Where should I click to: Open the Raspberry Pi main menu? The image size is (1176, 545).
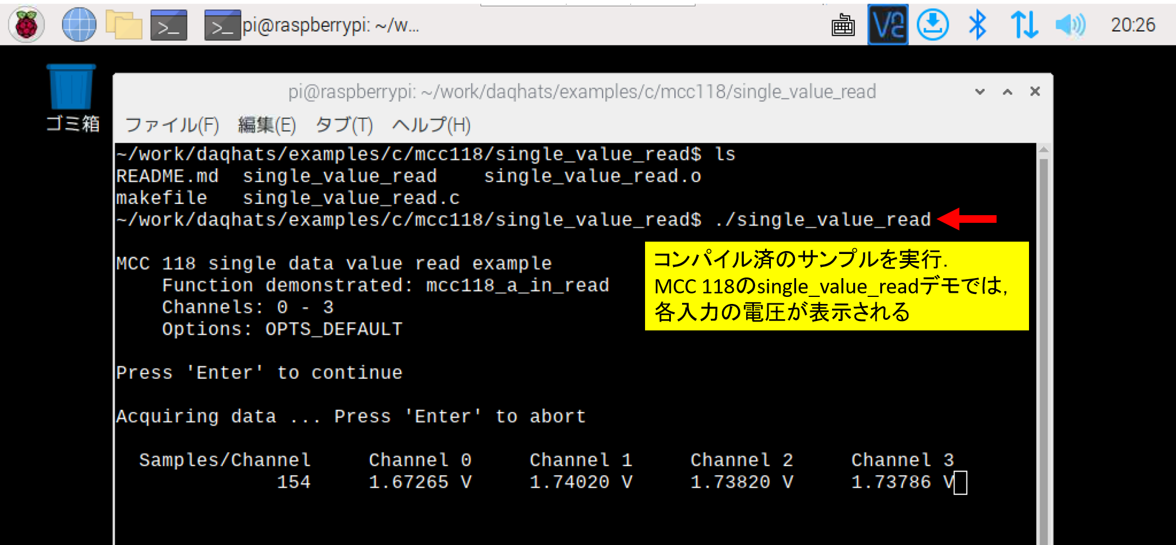click(26, 25)
